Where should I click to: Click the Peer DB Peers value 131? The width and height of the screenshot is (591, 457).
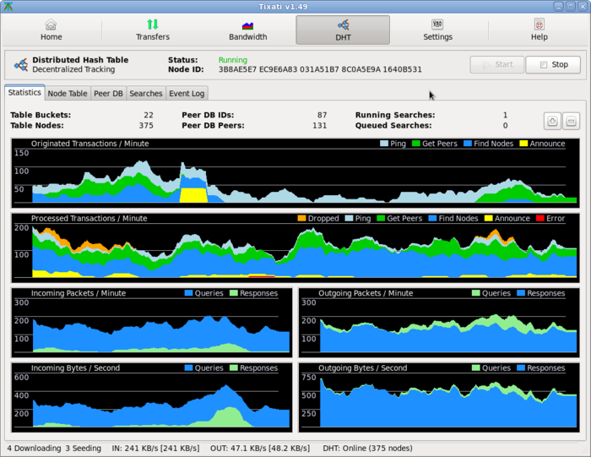tap(320, 126)
